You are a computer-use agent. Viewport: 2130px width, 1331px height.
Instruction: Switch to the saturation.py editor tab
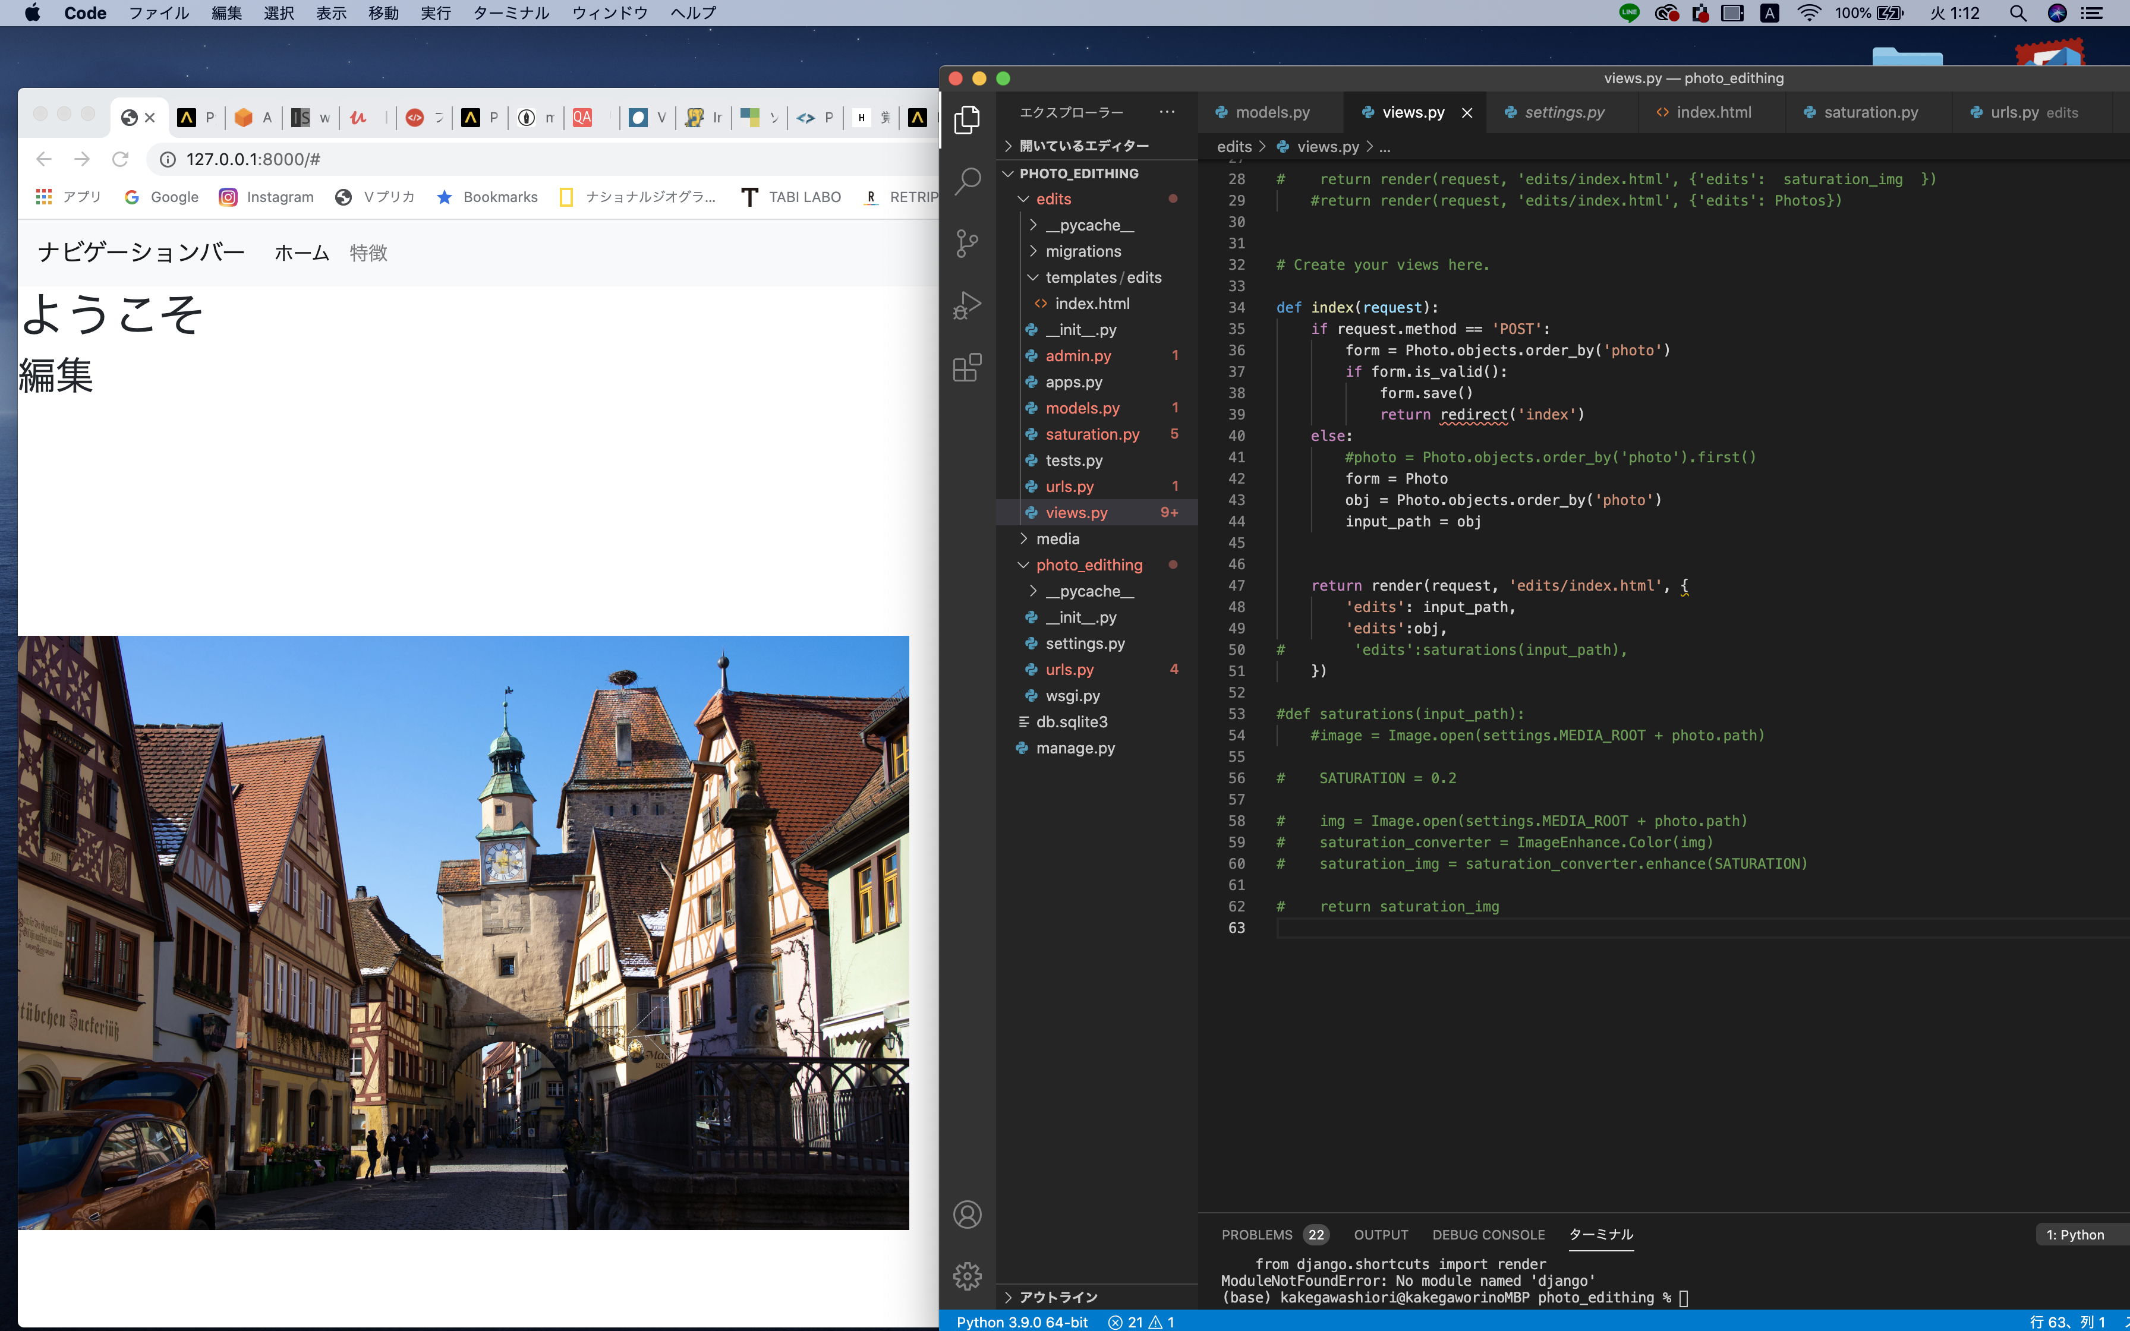pos(1870,113)
